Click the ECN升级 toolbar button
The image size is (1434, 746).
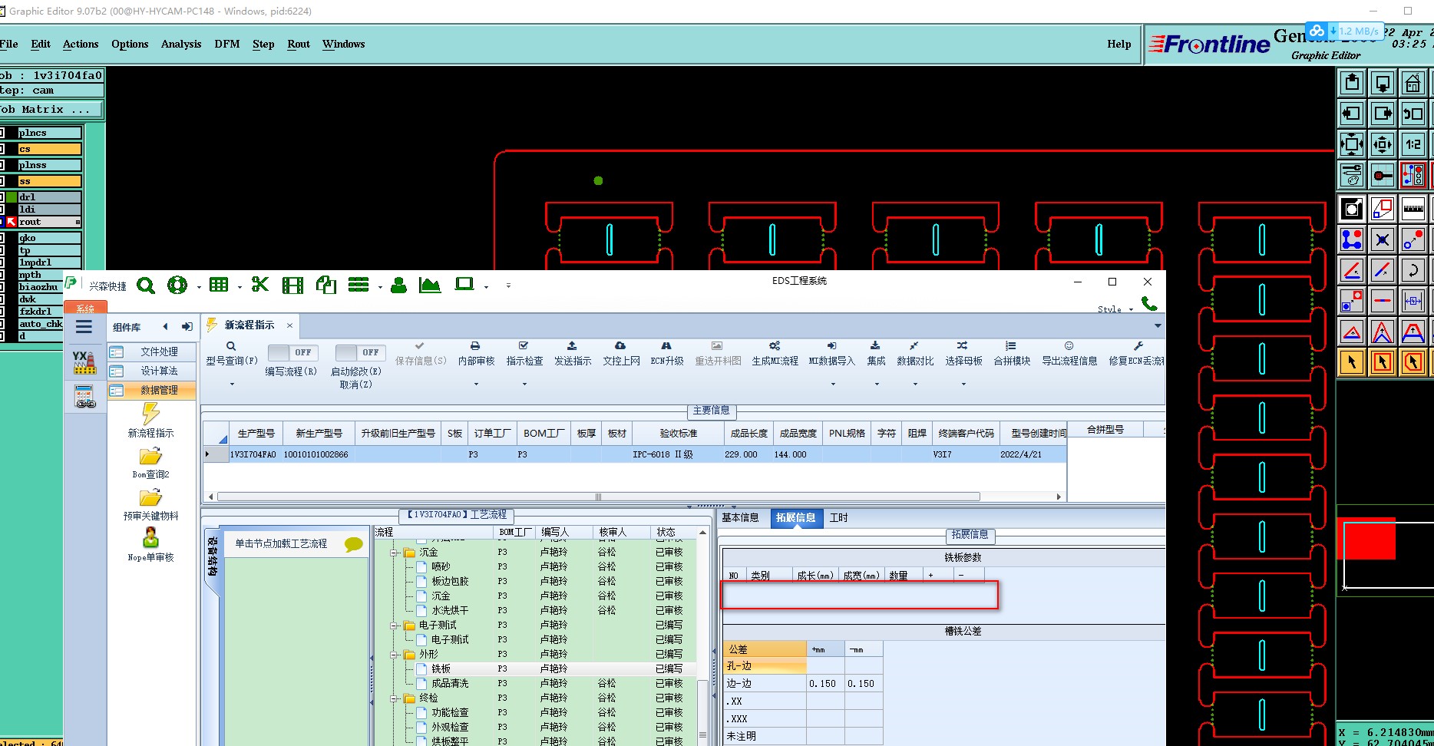coord(666,355)
